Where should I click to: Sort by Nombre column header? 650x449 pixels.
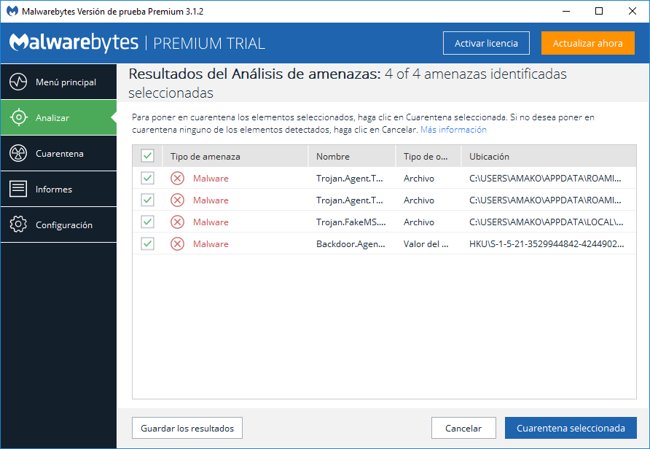[x=333, y=156]
